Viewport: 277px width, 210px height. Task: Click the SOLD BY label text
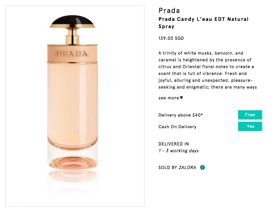168,167
